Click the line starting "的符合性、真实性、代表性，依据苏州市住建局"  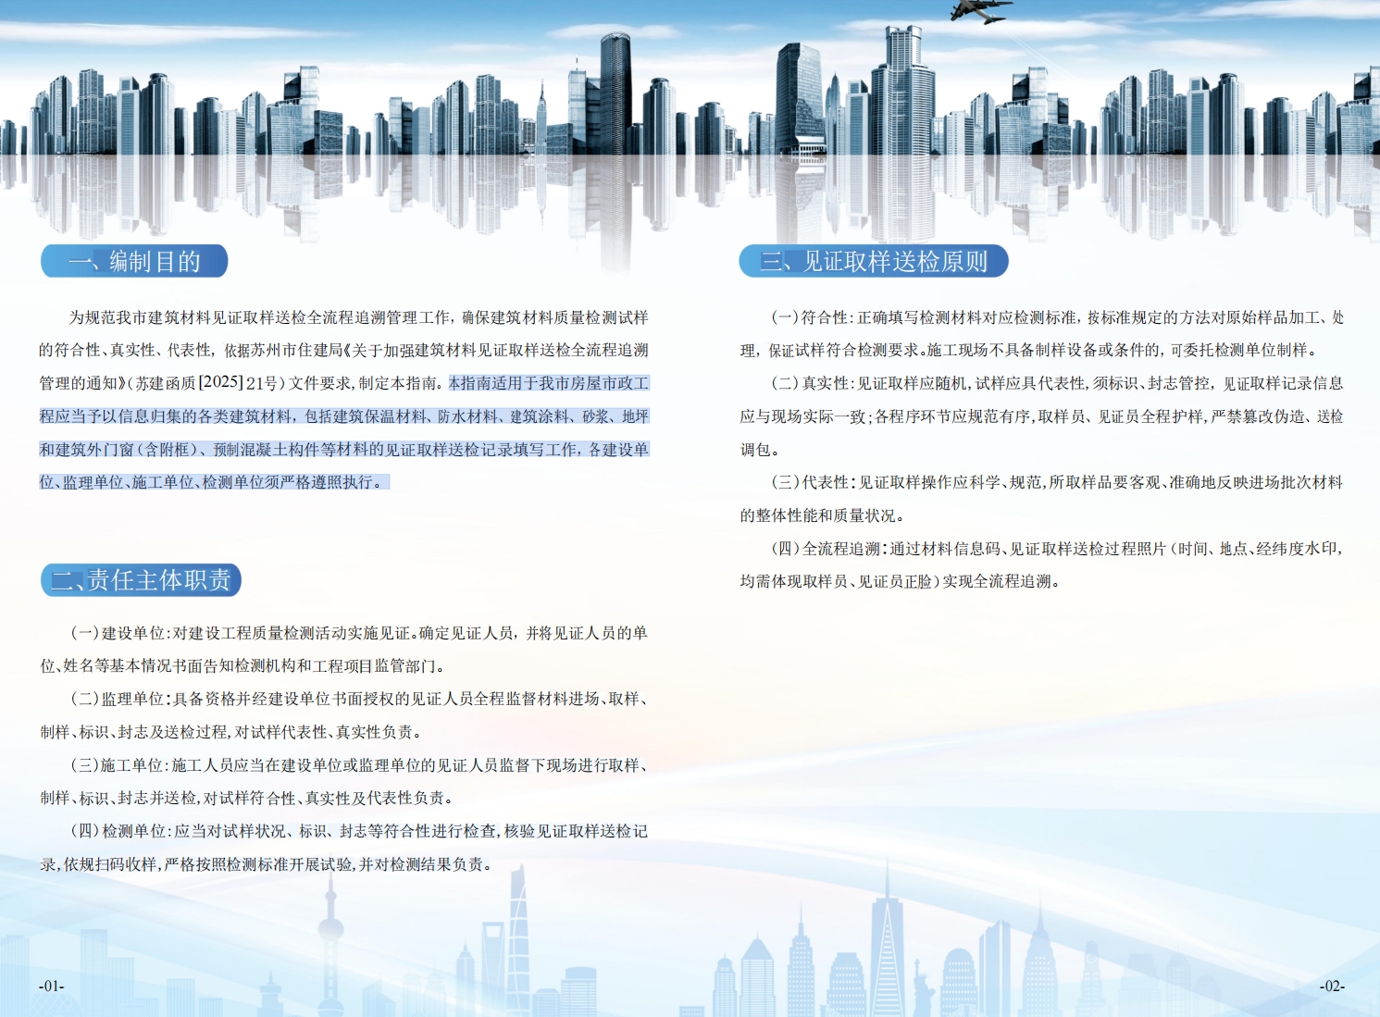(x=344, y=351)
